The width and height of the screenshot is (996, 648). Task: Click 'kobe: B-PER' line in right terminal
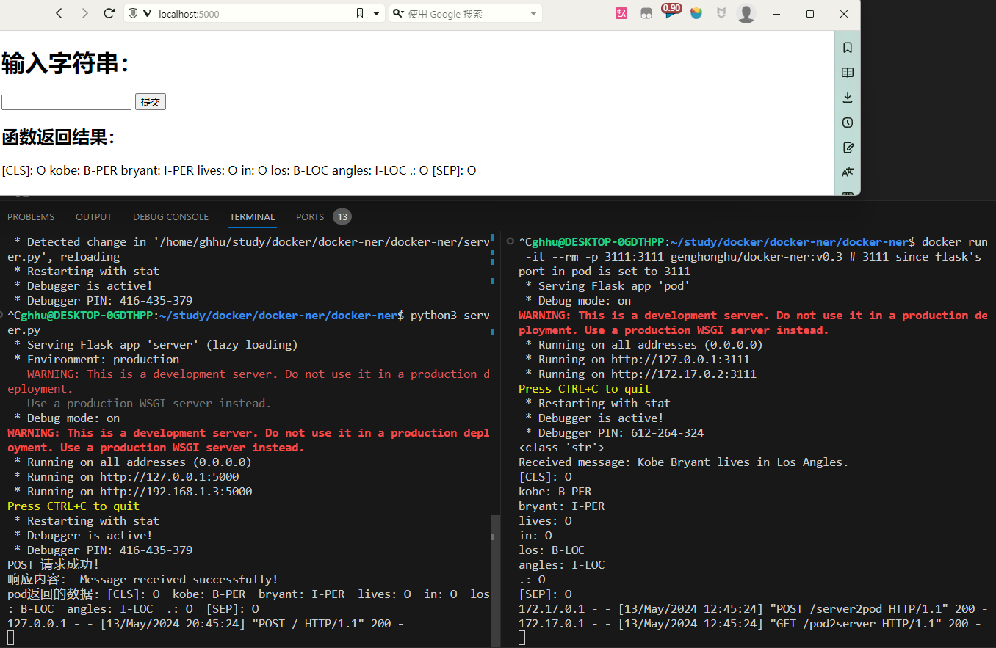tap(555, 491)
